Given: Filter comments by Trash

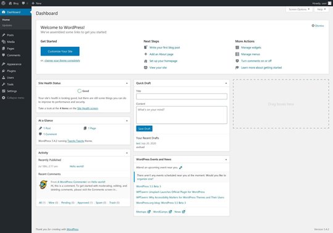Looking at the screenshot, I should 114,203.
